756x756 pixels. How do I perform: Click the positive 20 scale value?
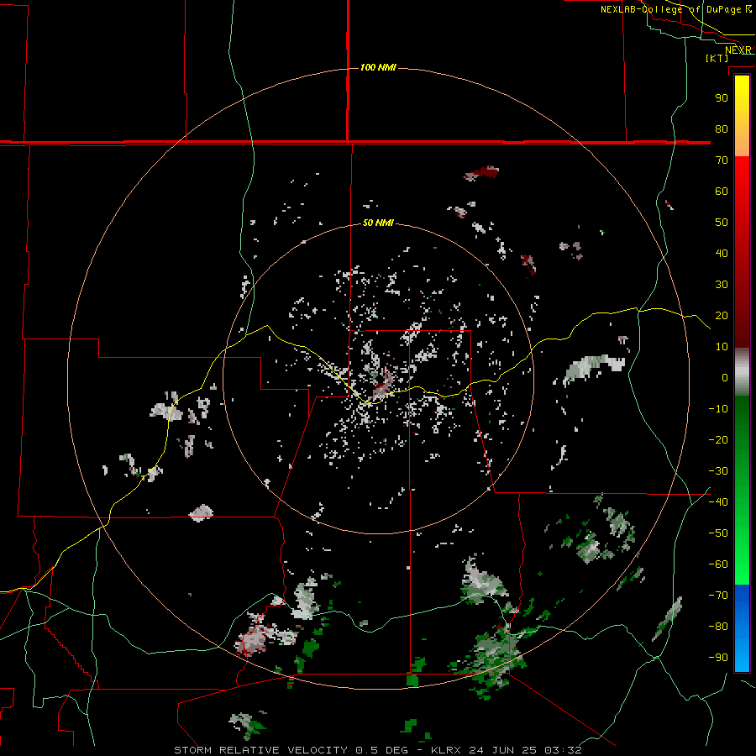[722, 316]
